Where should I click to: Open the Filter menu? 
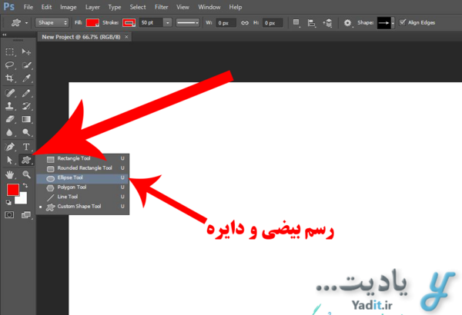click(161, 7)
